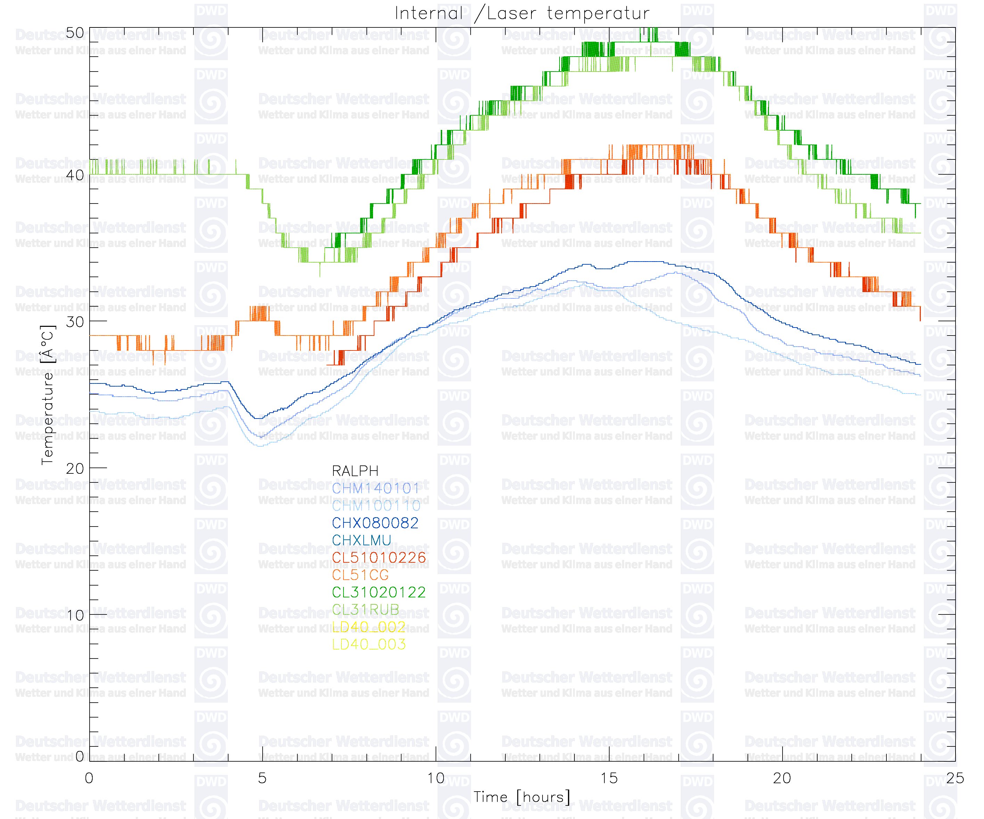Select the CHXLMU legend label
This screenshot has height=819, width=984.
coord(361,540)
